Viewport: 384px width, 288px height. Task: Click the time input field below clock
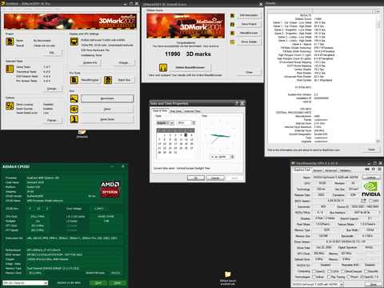(220, 157)
